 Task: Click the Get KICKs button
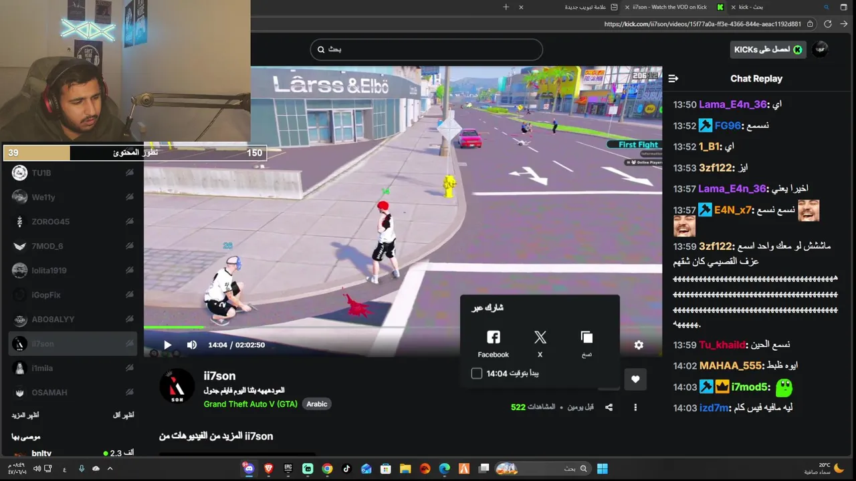pyautogui.click(x=768, y=49)
